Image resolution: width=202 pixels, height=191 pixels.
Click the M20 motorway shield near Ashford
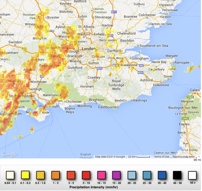(x=140, y=73)
